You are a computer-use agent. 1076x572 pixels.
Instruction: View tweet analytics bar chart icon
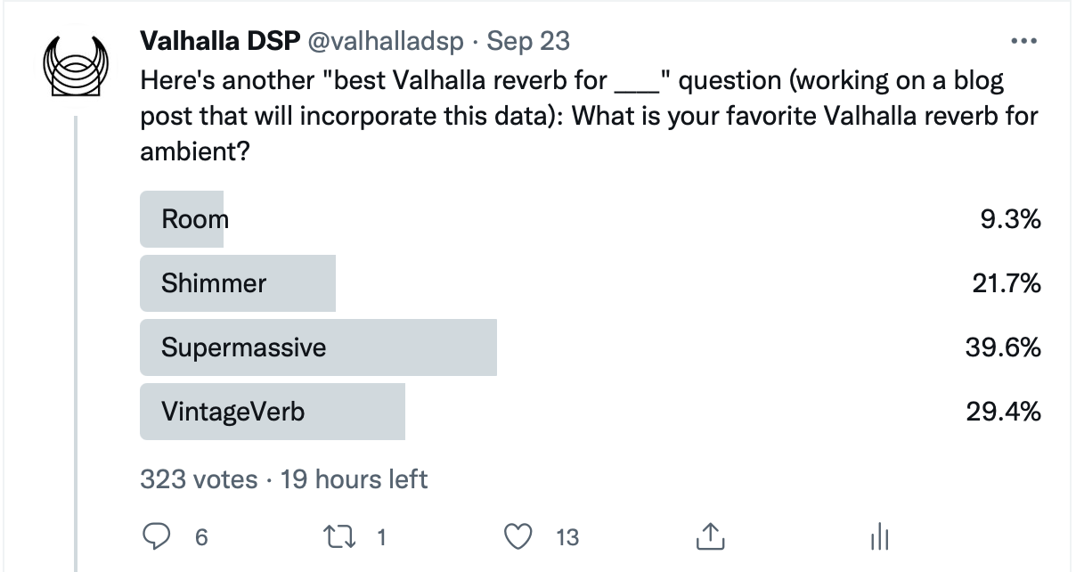pyautogui.click(x=878, y=536)
